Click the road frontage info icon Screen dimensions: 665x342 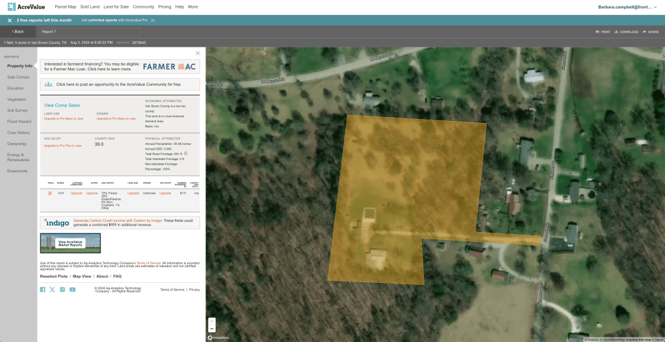(186, 153)
